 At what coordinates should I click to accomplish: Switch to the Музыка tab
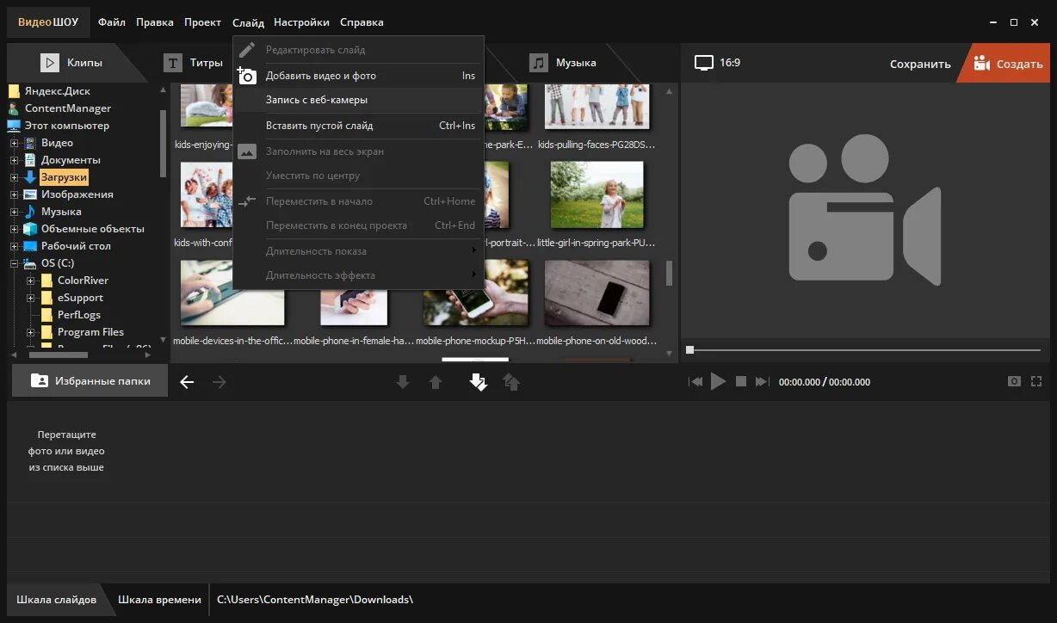pos(564,63)
